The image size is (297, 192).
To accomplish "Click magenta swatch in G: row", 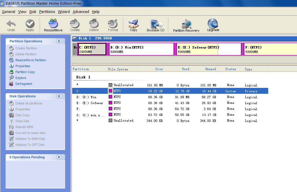I will coord(110,114).
